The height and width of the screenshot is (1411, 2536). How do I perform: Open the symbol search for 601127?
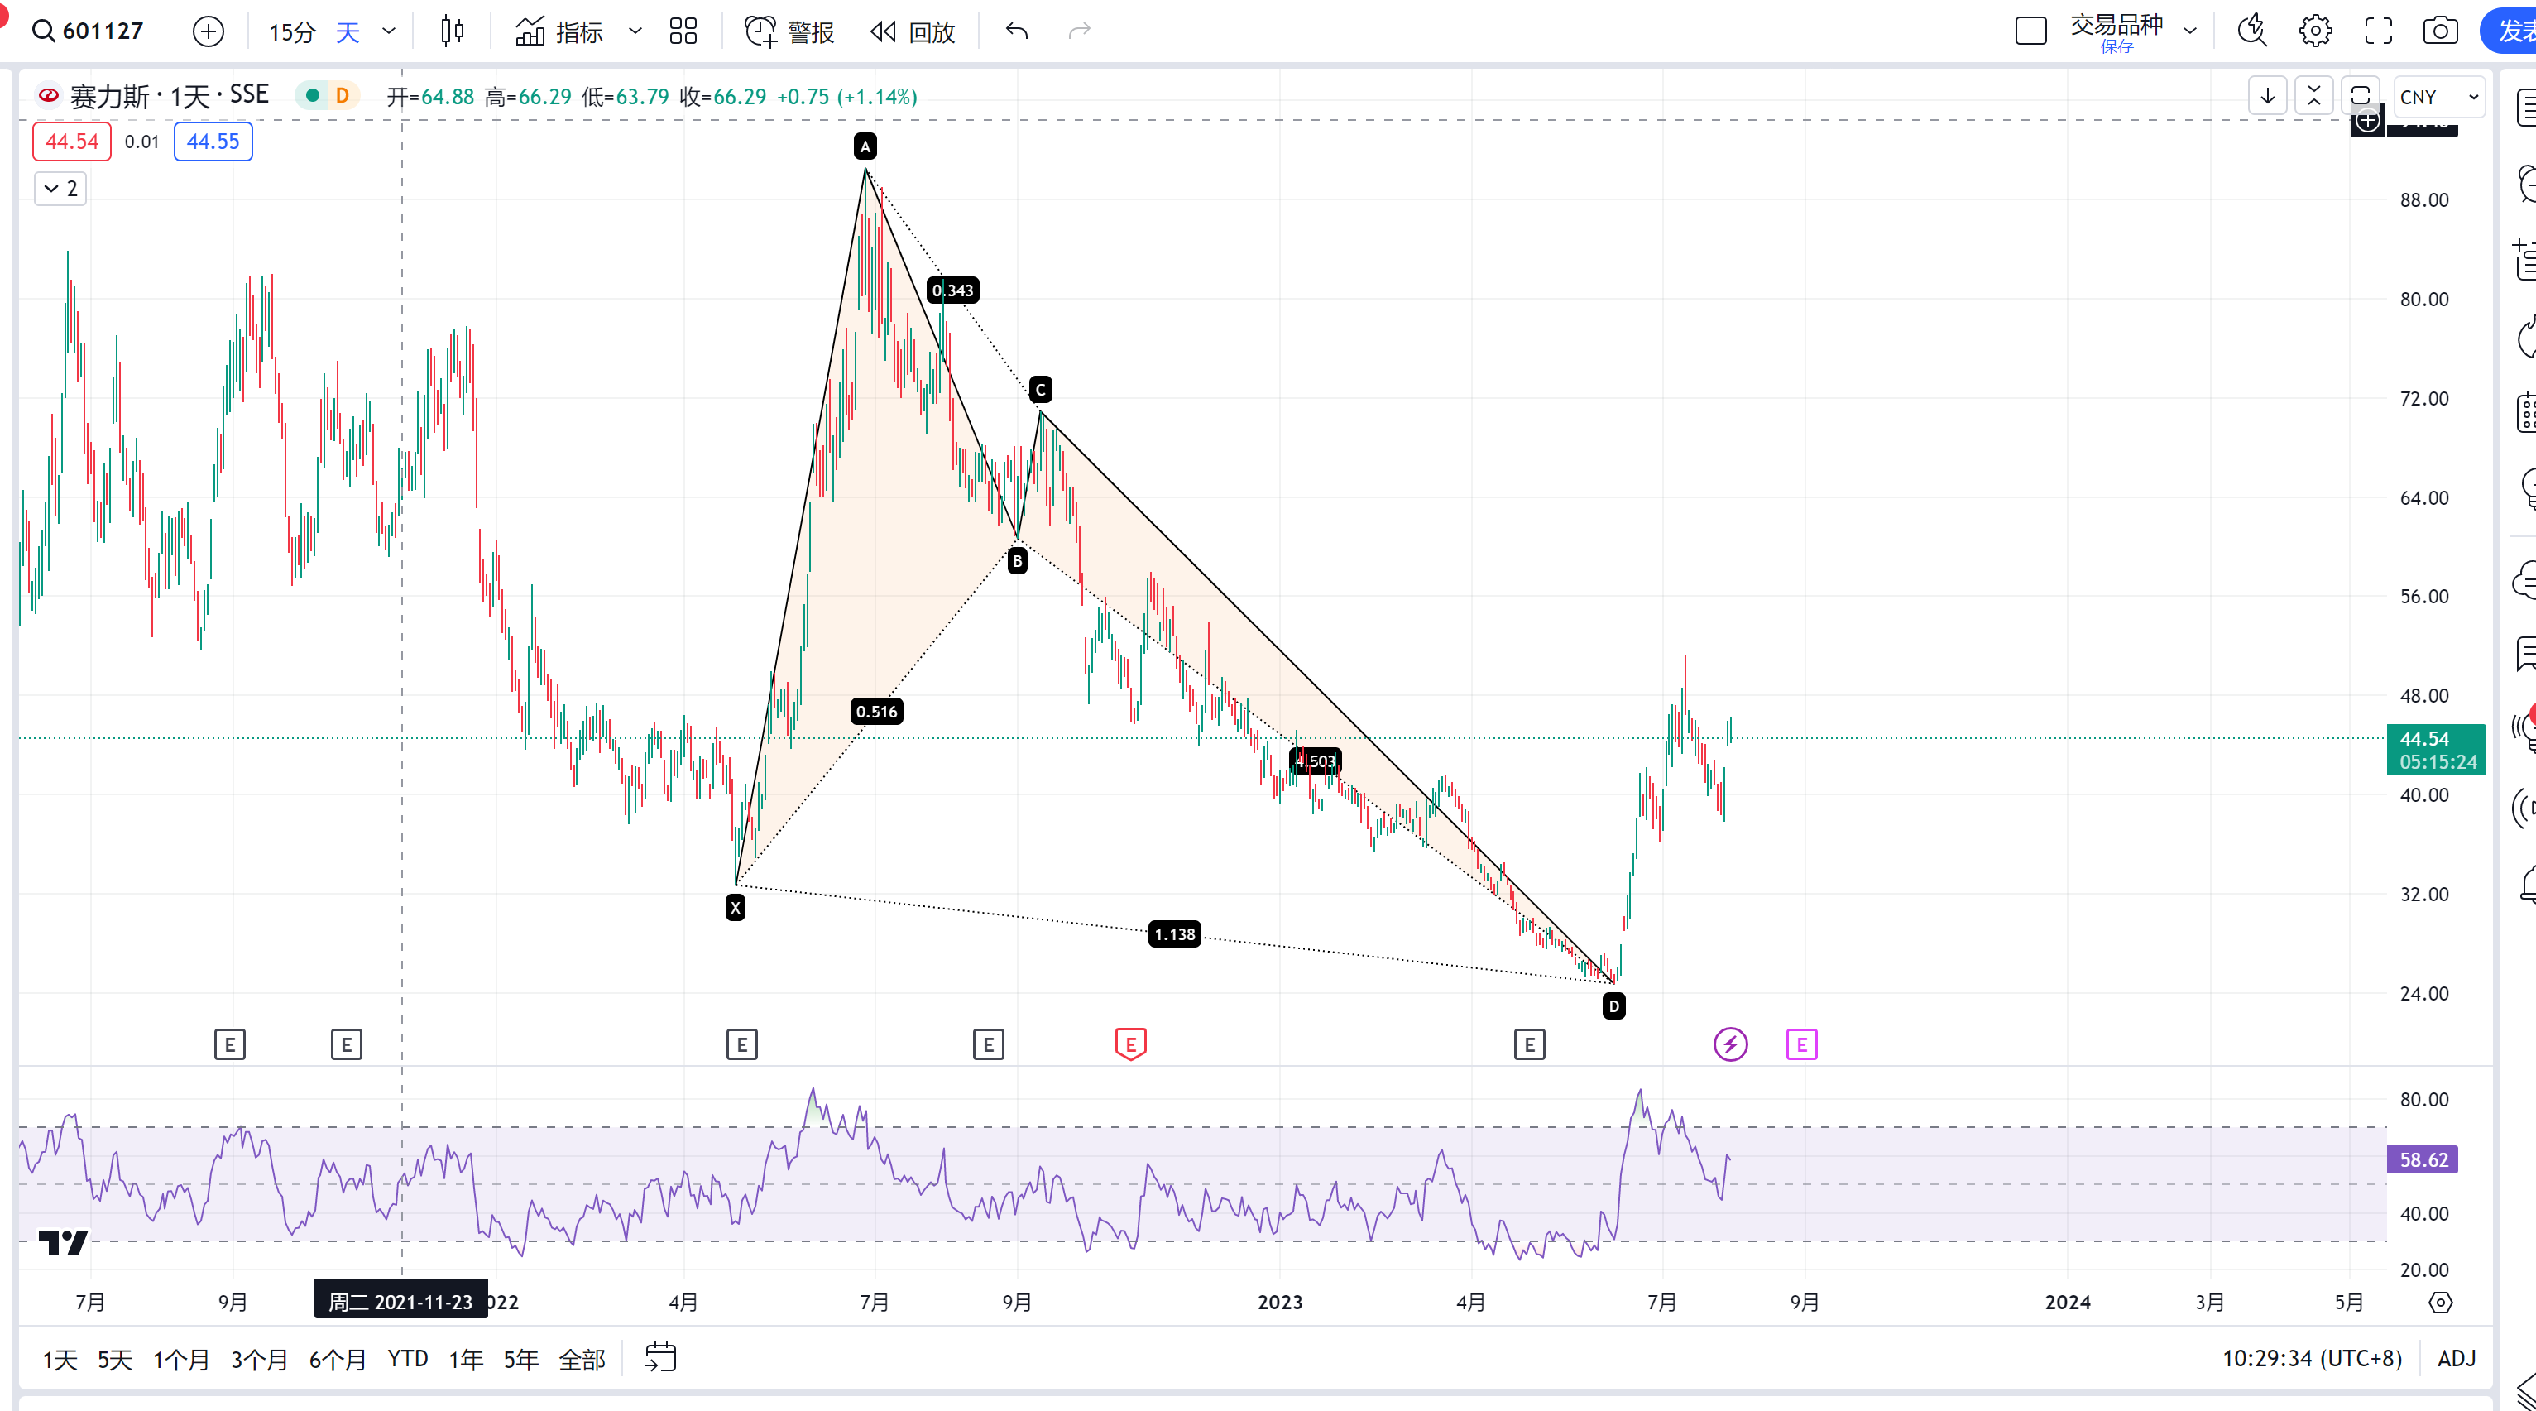coord(89,31)
